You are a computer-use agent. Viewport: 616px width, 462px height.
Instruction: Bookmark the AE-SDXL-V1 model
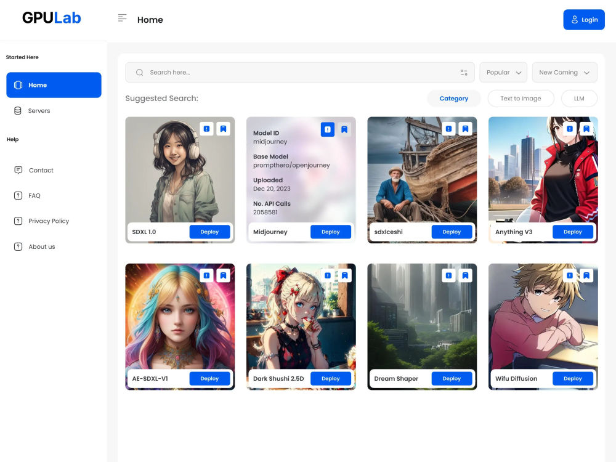[x=223, y=276]
